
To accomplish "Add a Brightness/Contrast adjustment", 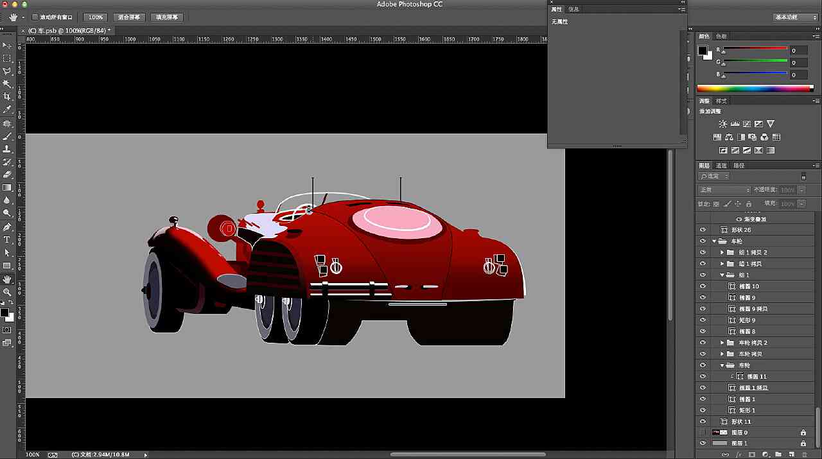I will coord(723,124).
